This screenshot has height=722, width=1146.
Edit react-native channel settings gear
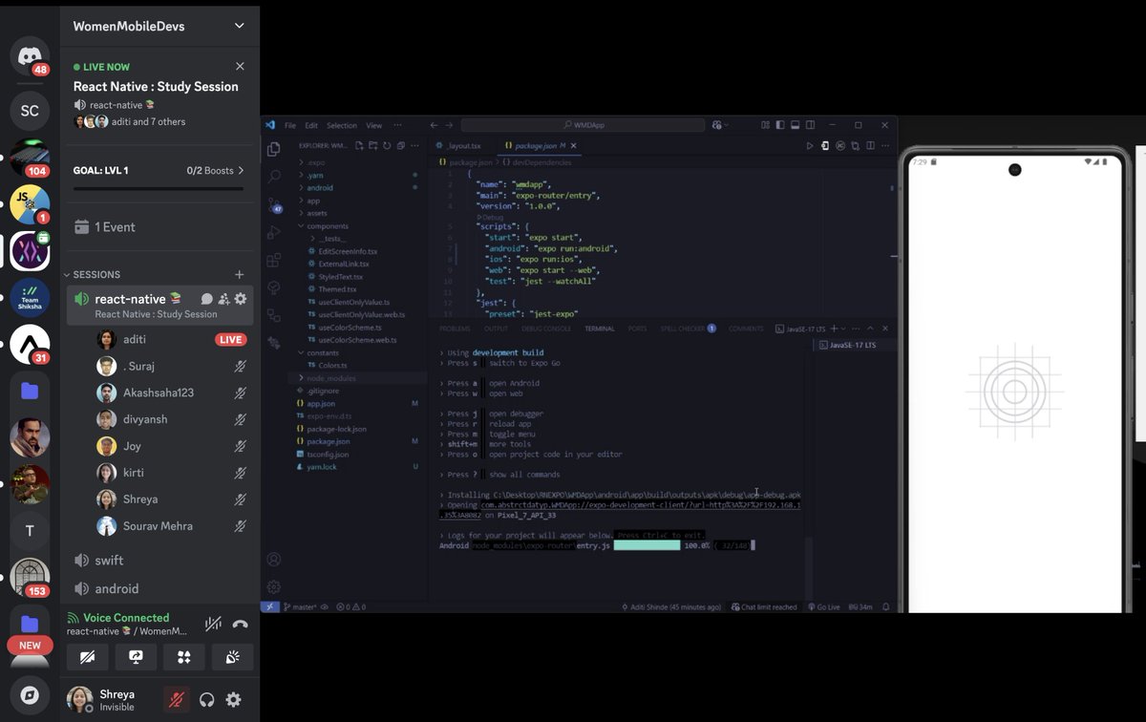(241, 299)
